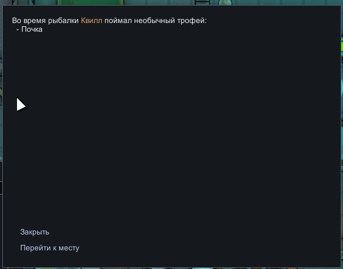Click the message text about рыбалки trophy
The image size is (343, 269).
coord(109,20)
